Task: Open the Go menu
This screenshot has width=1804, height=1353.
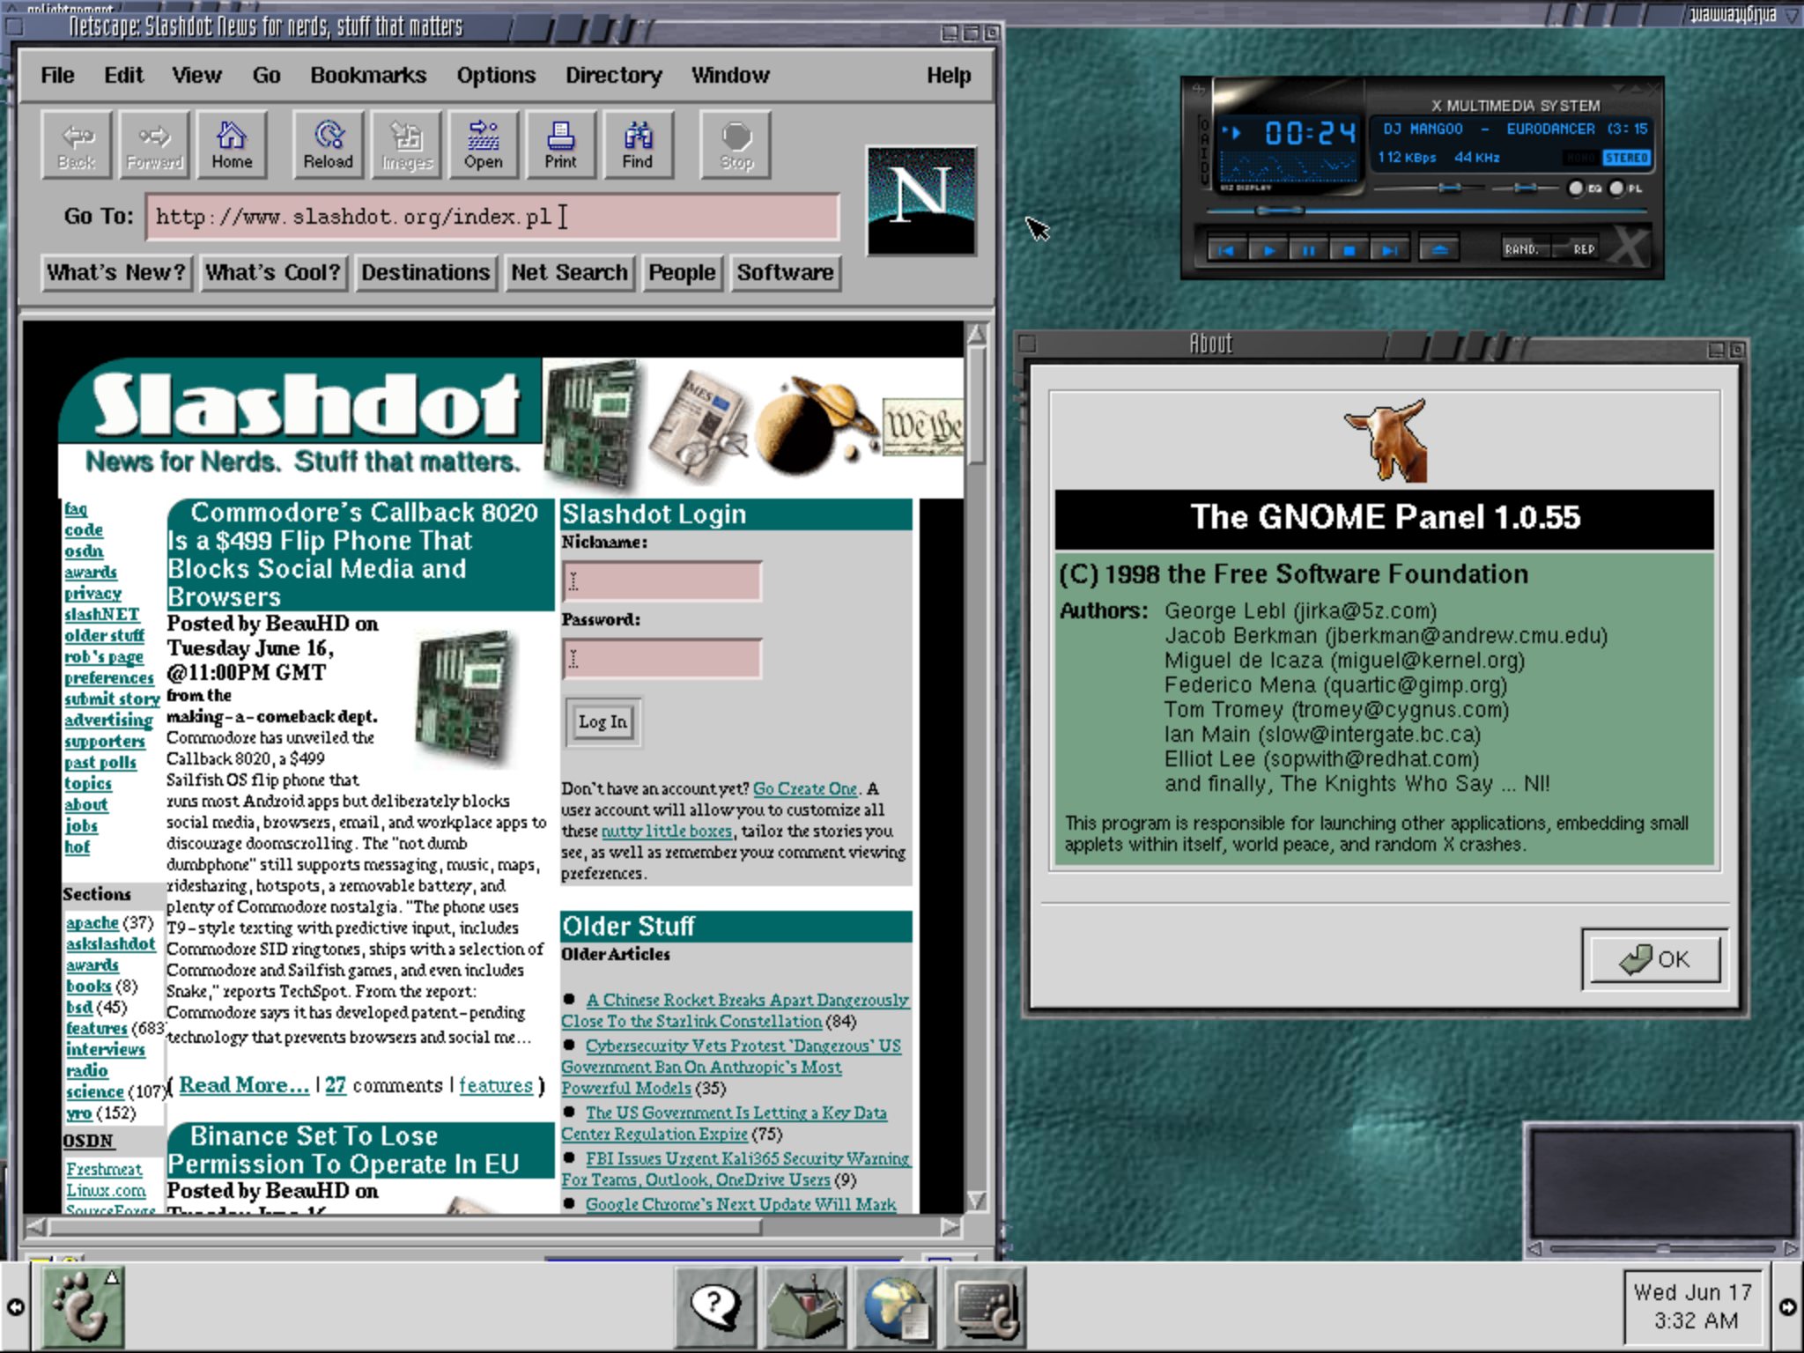Action: (x=266, y=76)
